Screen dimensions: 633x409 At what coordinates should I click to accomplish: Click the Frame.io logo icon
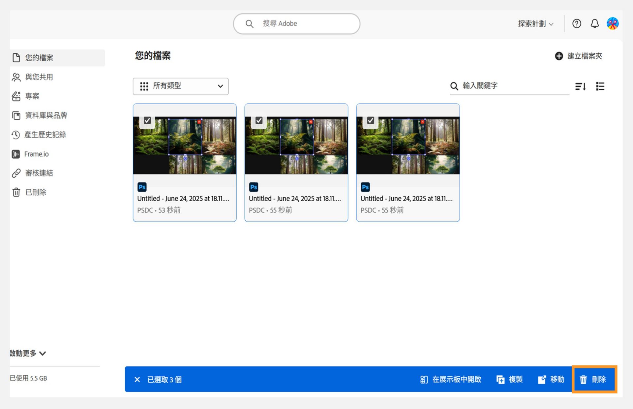[x=16, y=154]
